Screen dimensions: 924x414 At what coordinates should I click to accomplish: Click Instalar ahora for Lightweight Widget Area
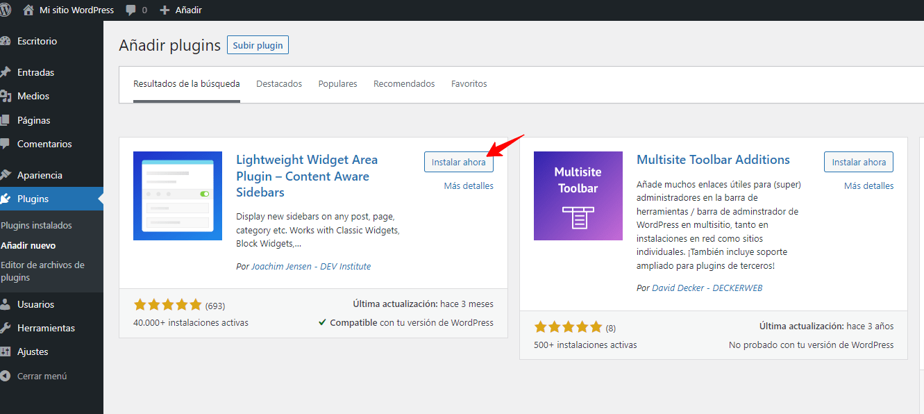pos(458,161)
